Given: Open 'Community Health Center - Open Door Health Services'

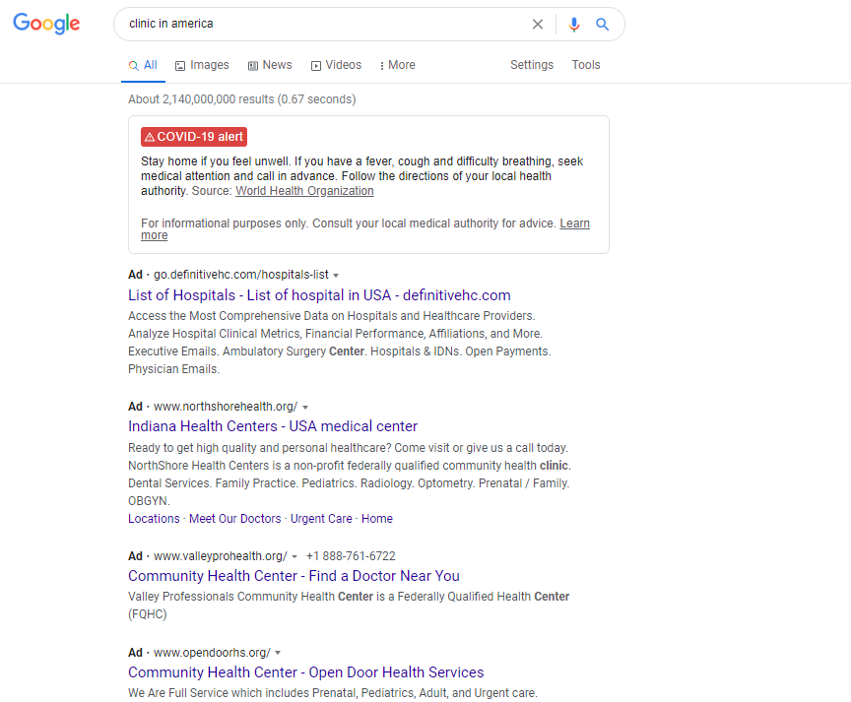Looking at the screenshot, I should 305,672.
